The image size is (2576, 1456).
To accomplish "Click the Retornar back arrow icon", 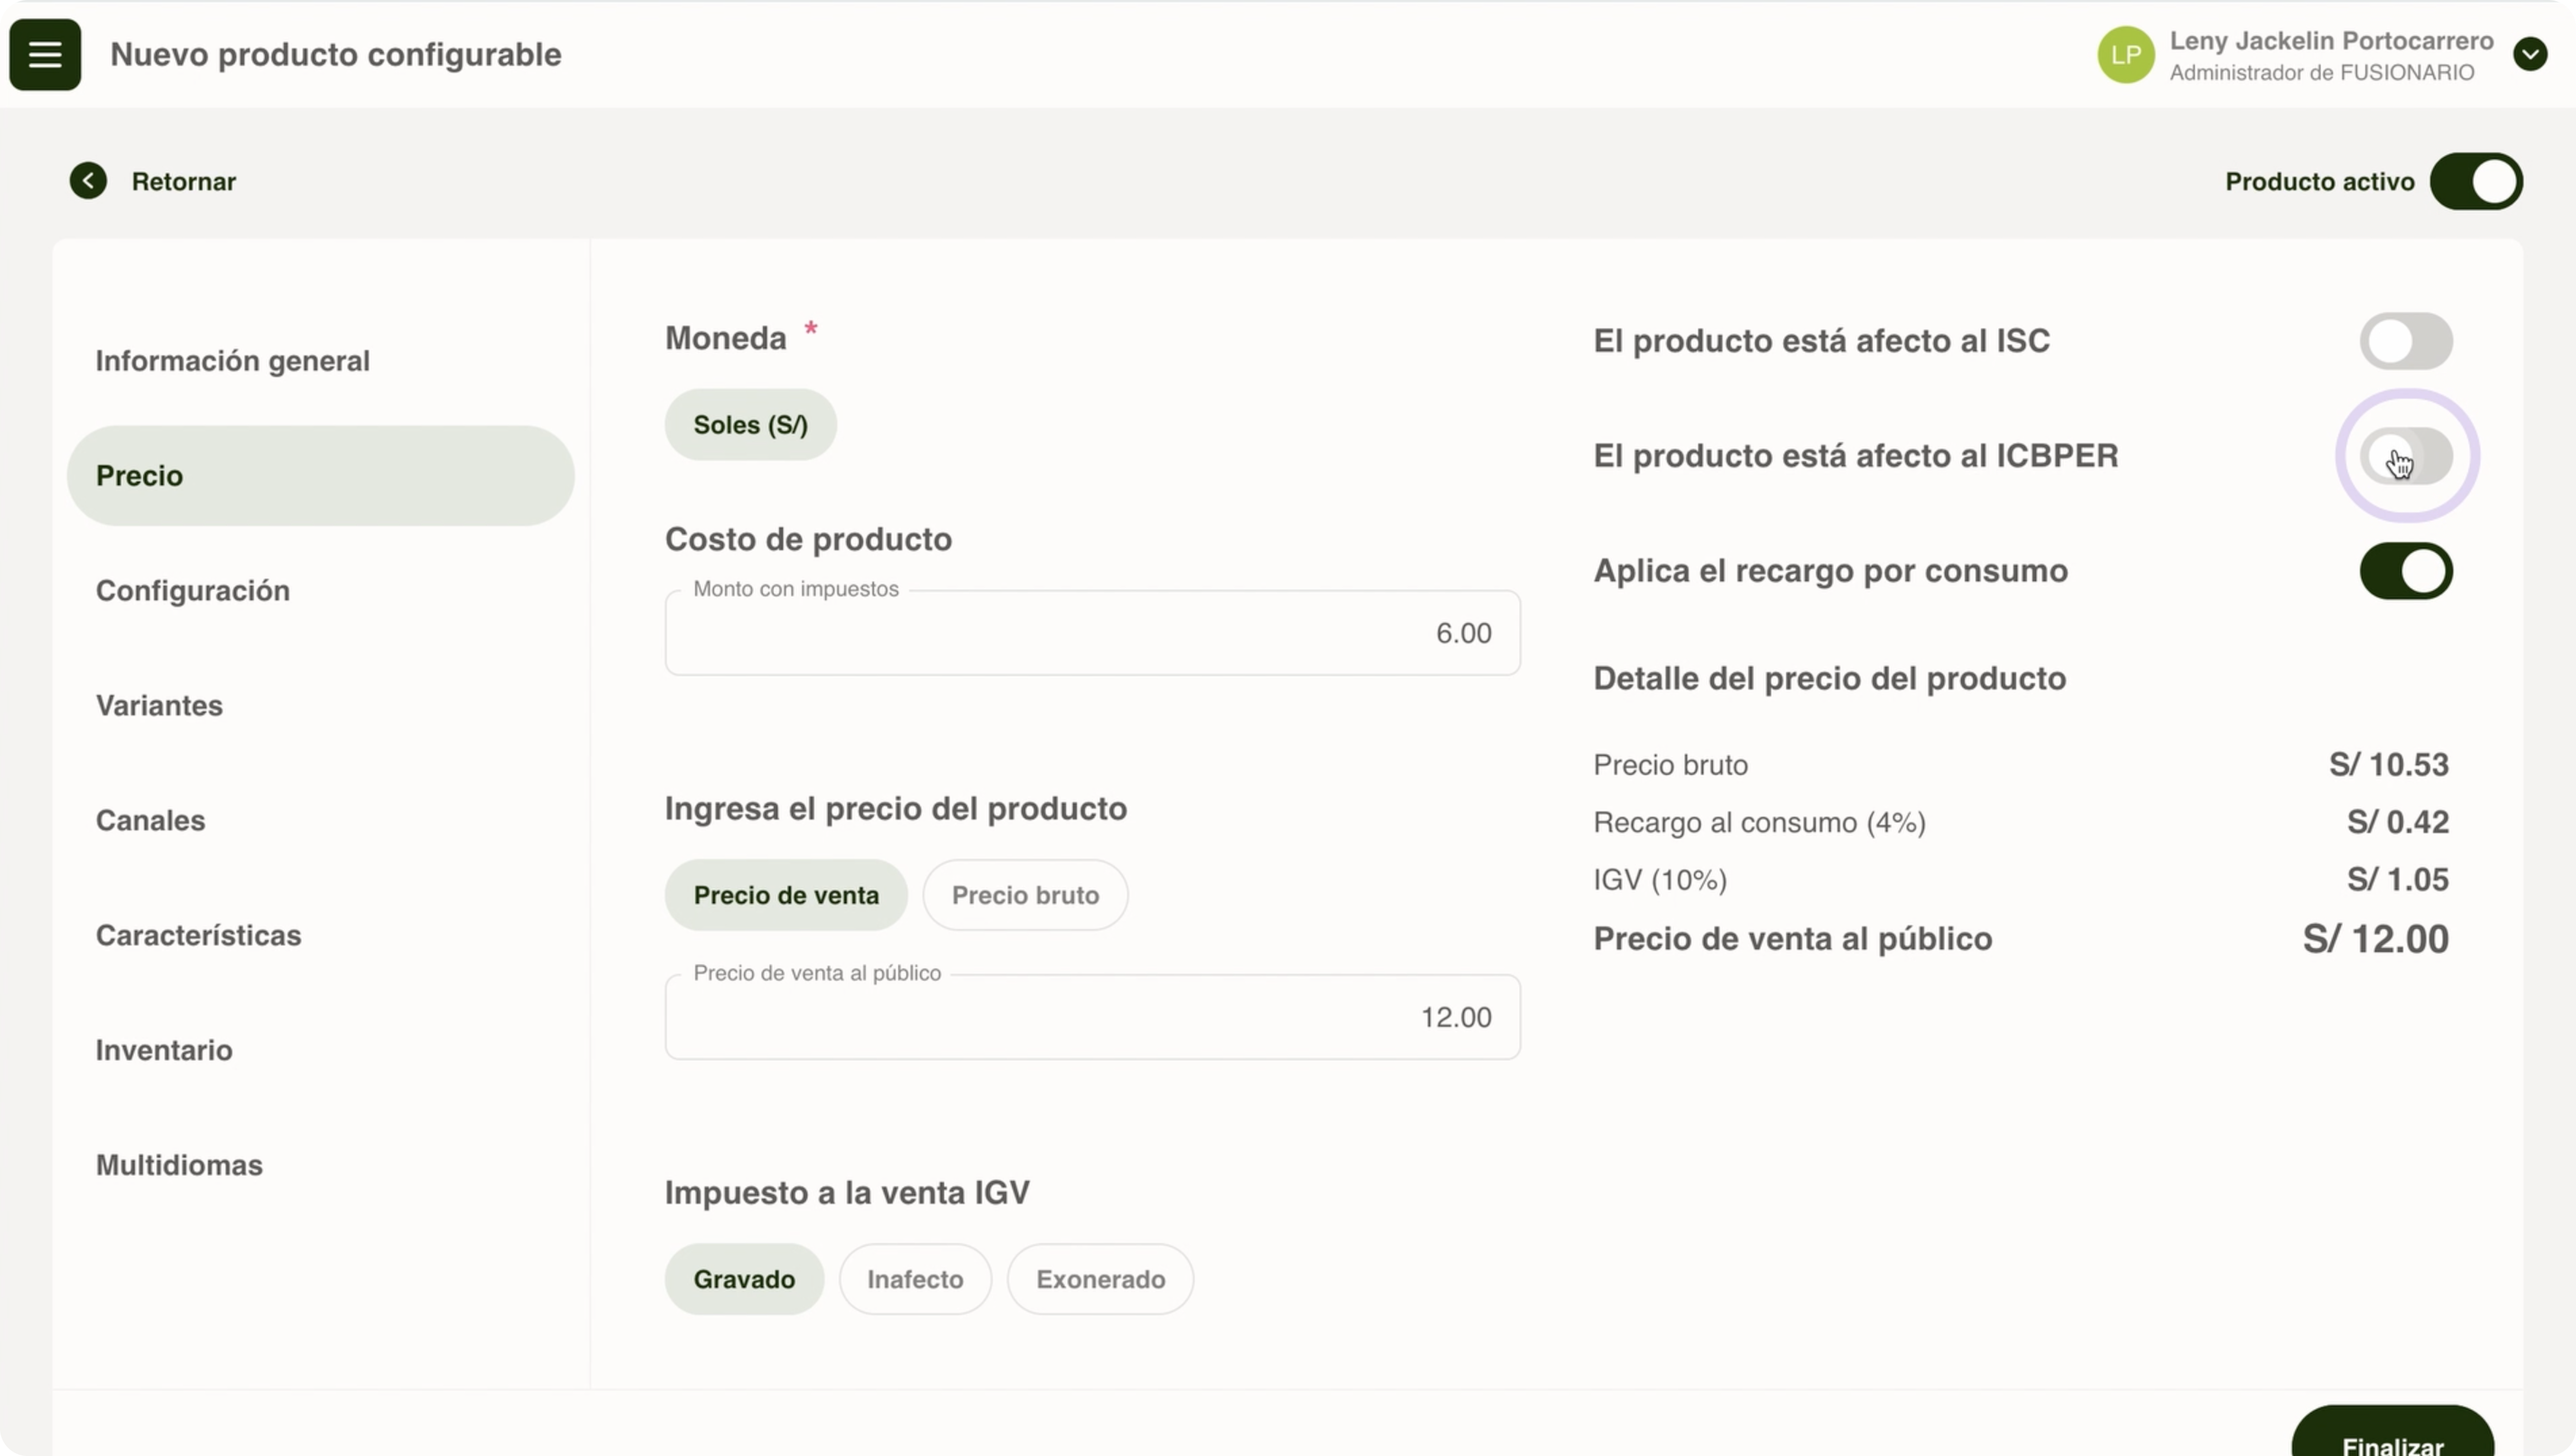I will click(x=88, y=181).
